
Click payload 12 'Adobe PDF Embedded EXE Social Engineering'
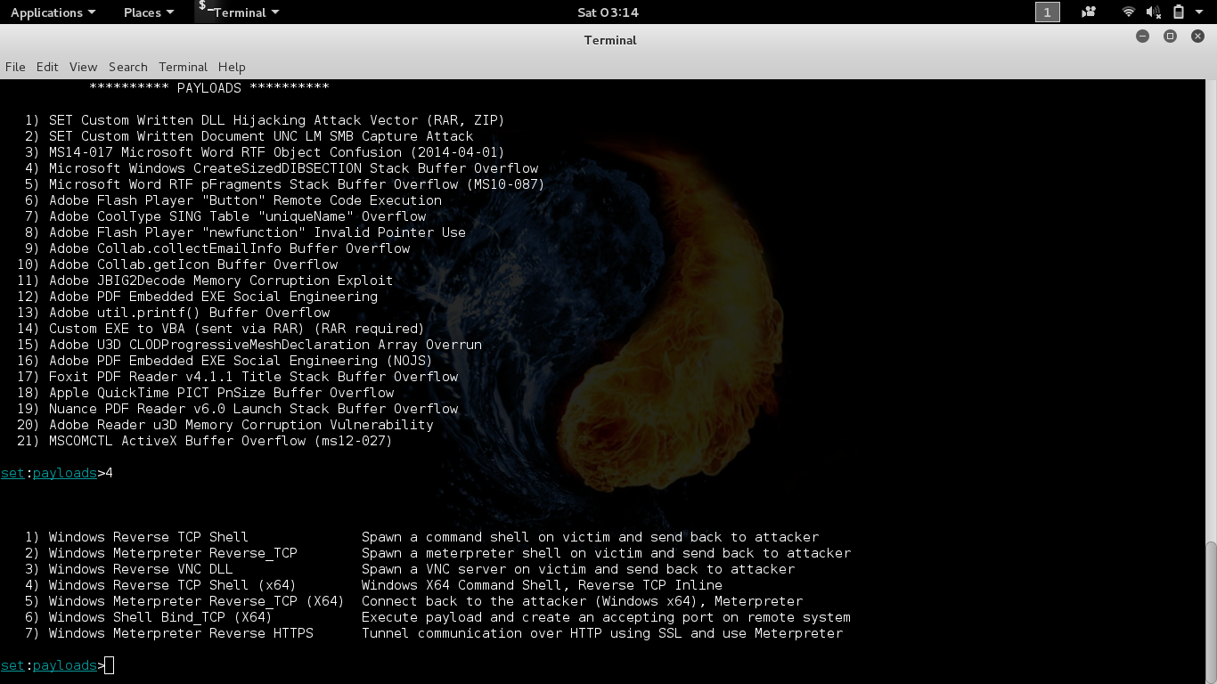[213, 297]
